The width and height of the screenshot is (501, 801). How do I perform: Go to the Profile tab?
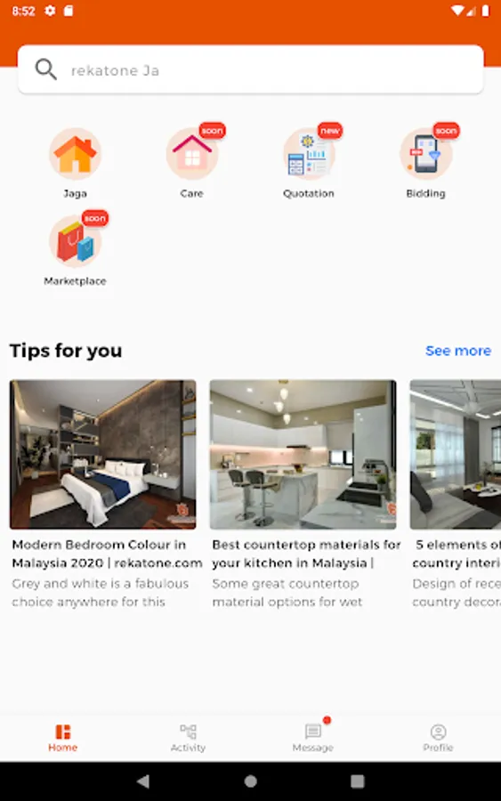point(438,738)
